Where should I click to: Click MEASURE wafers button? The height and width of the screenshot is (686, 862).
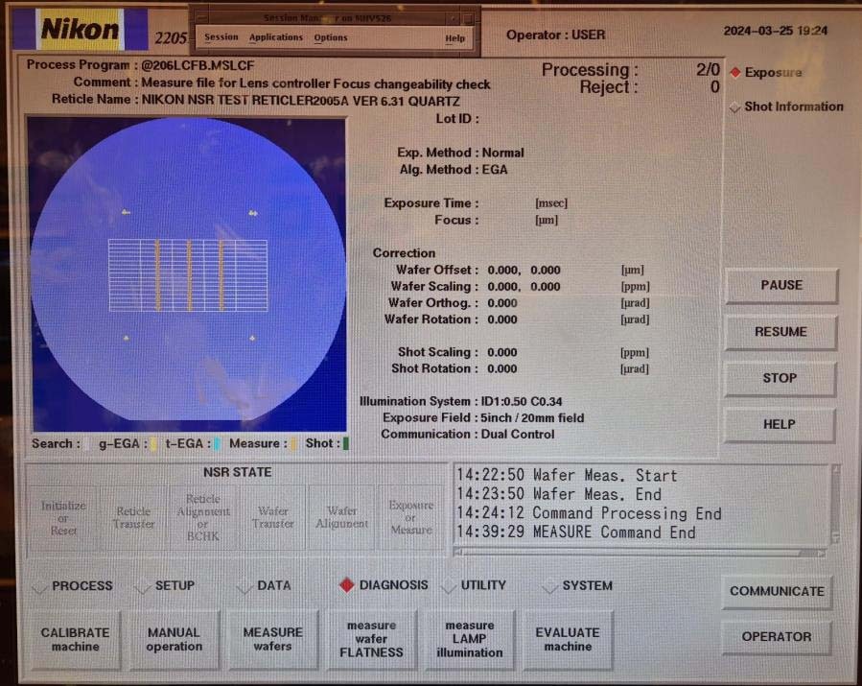click(272, 640)
